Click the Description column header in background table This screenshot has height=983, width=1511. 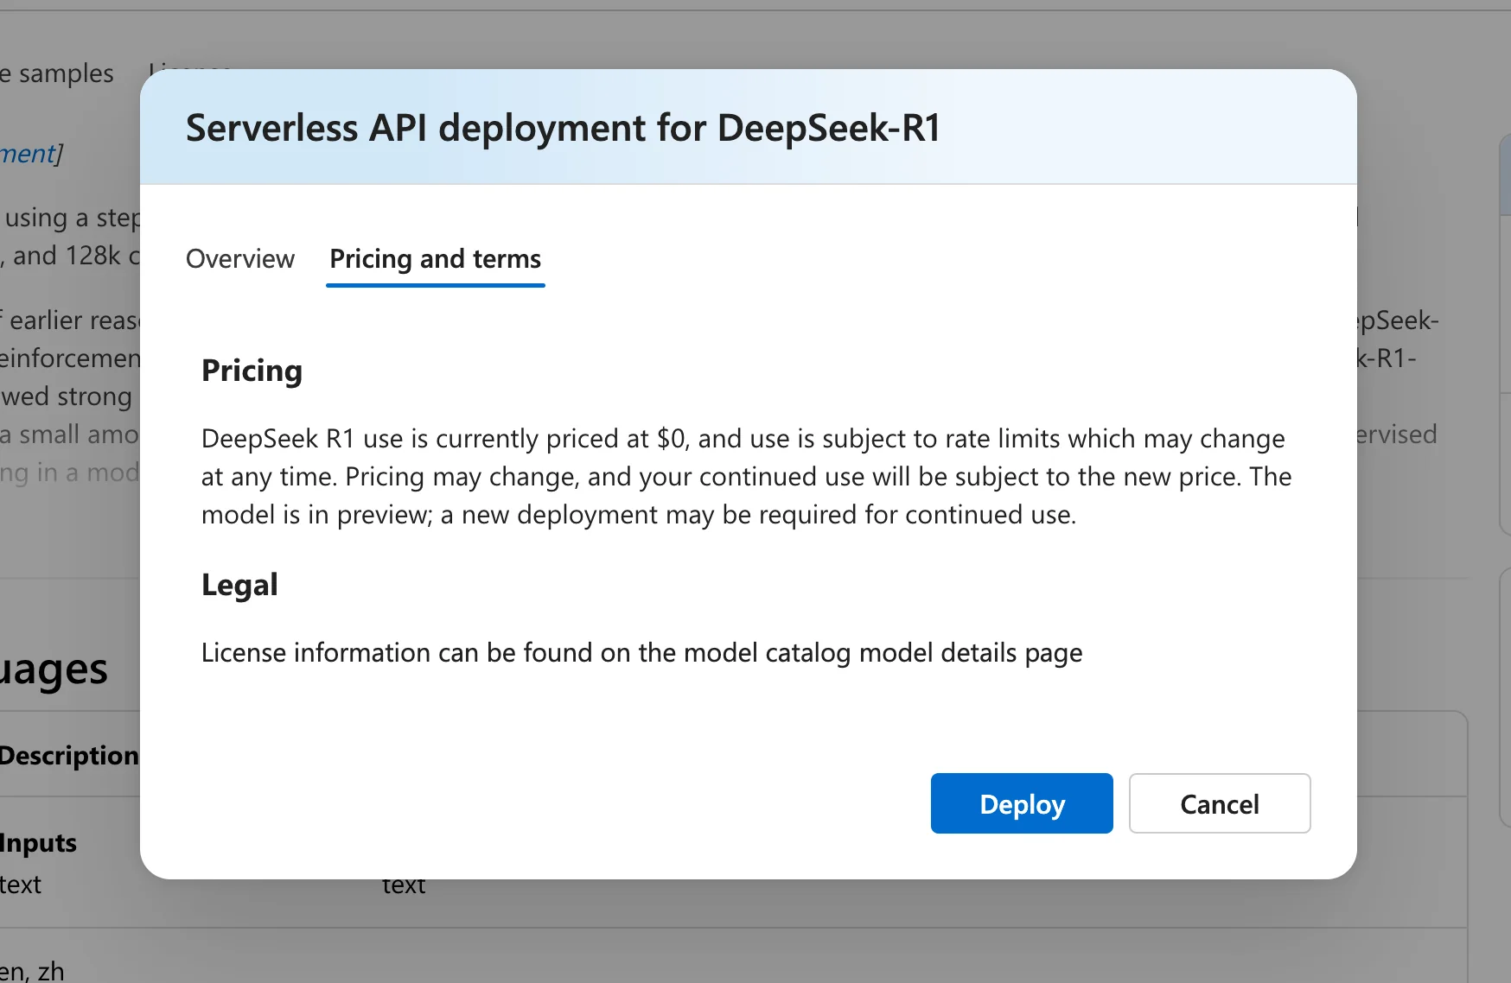69,755
